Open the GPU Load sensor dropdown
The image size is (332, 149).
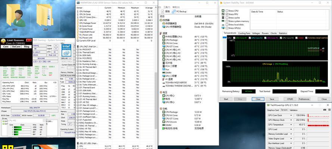click(x=291, y=129)
